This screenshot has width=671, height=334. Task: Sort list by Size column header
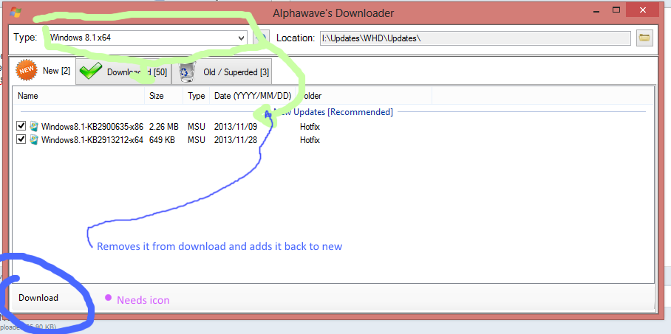[x=164, y=96]
